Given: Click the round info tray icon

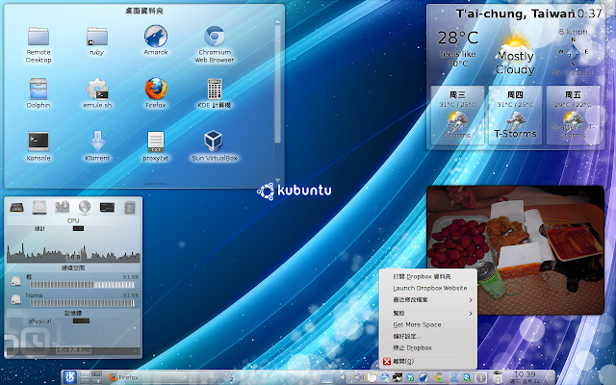Looking at the screenshot, I should 481,378.
